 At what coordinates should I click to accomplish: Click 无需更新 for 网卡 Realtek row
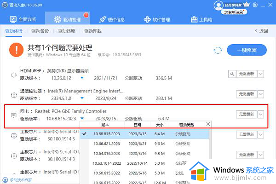tap(247, 114)
